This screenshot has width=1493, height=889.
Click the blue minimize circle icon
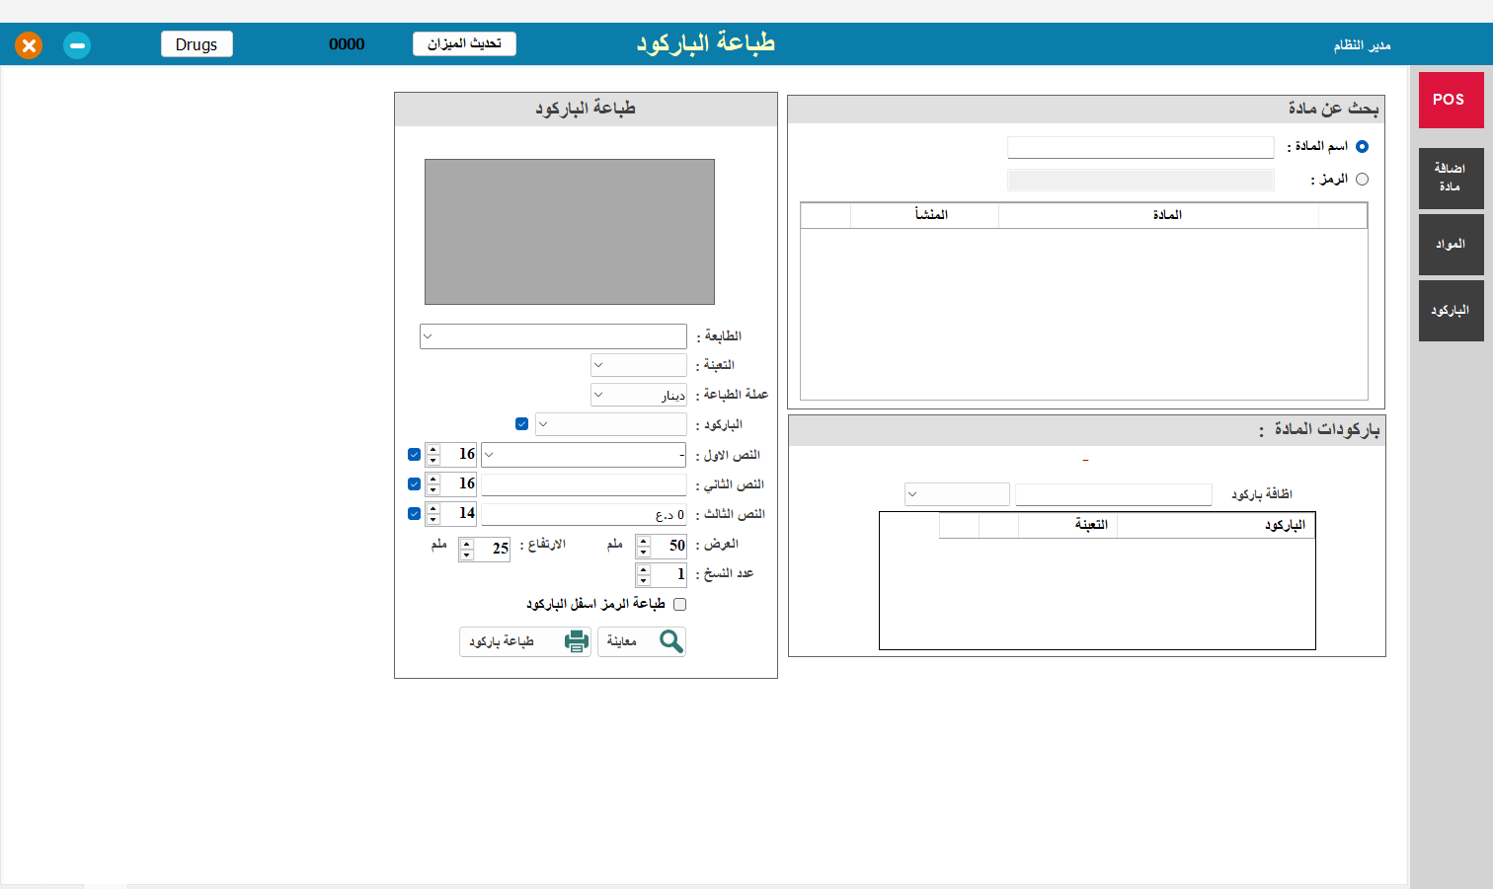coord(77,45)
